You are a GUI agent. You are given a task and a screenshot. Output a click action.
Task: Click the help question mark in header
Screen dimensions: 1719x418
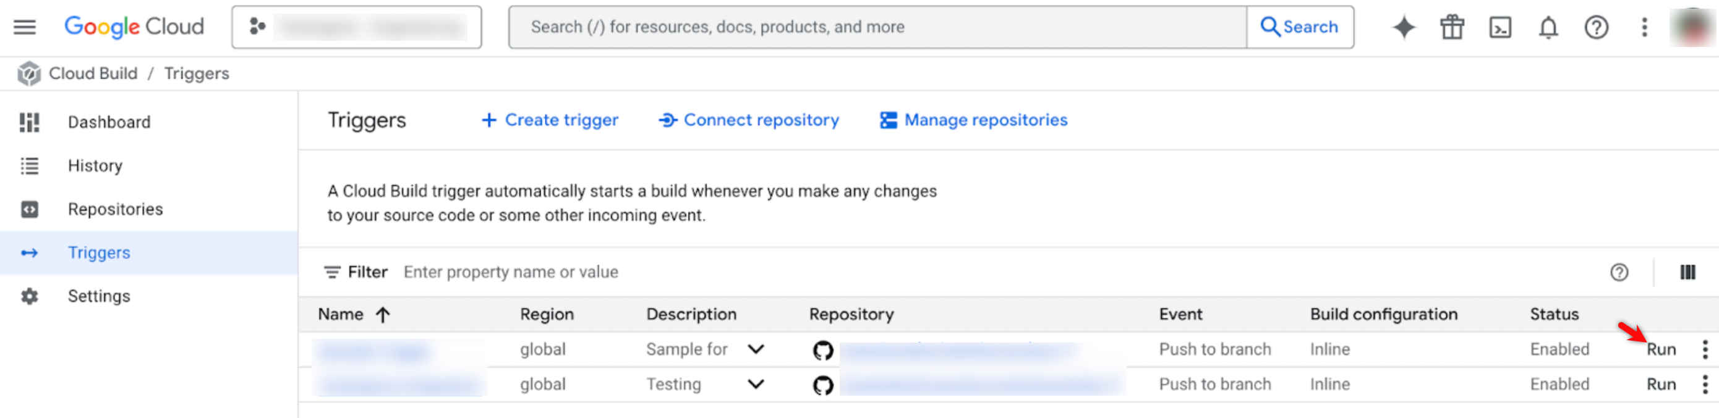tap(1596, 27)
